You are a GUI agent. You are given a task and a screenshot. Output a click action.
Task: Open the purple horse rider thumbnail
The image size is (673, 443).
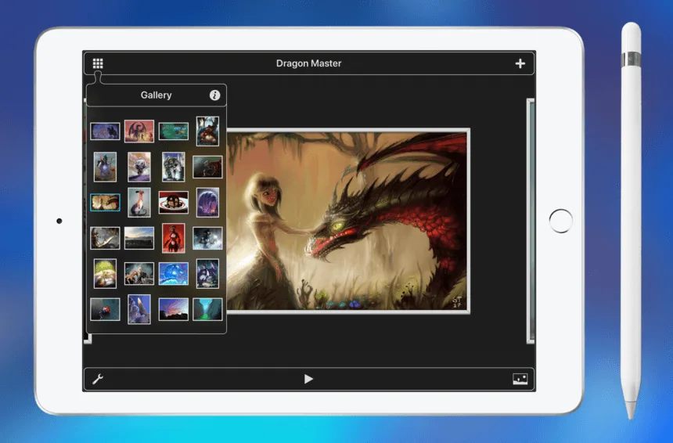(x=105, y=131)
